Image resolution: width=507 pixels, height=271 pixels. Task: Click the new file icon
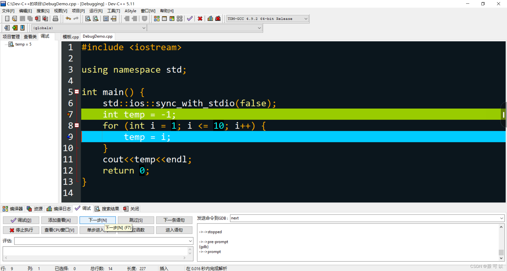click(x=7, y=18)
